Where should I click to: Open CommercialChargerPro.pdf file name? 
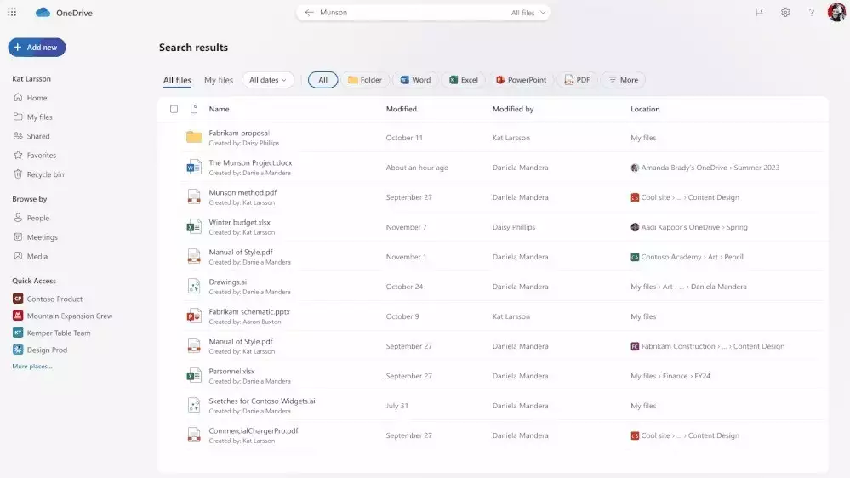(254, 431)
